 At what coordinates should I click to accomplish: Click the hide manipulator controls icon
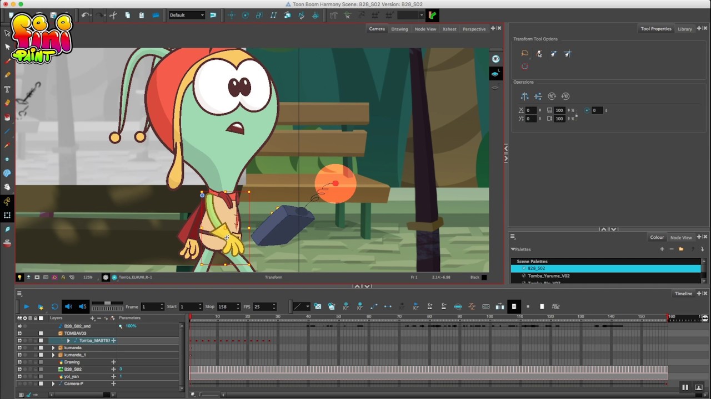pos(524,66)
